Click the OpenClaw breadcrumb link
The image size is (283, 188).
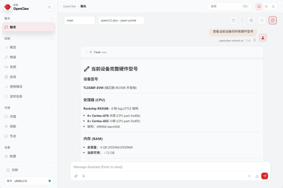click(69, 6)
